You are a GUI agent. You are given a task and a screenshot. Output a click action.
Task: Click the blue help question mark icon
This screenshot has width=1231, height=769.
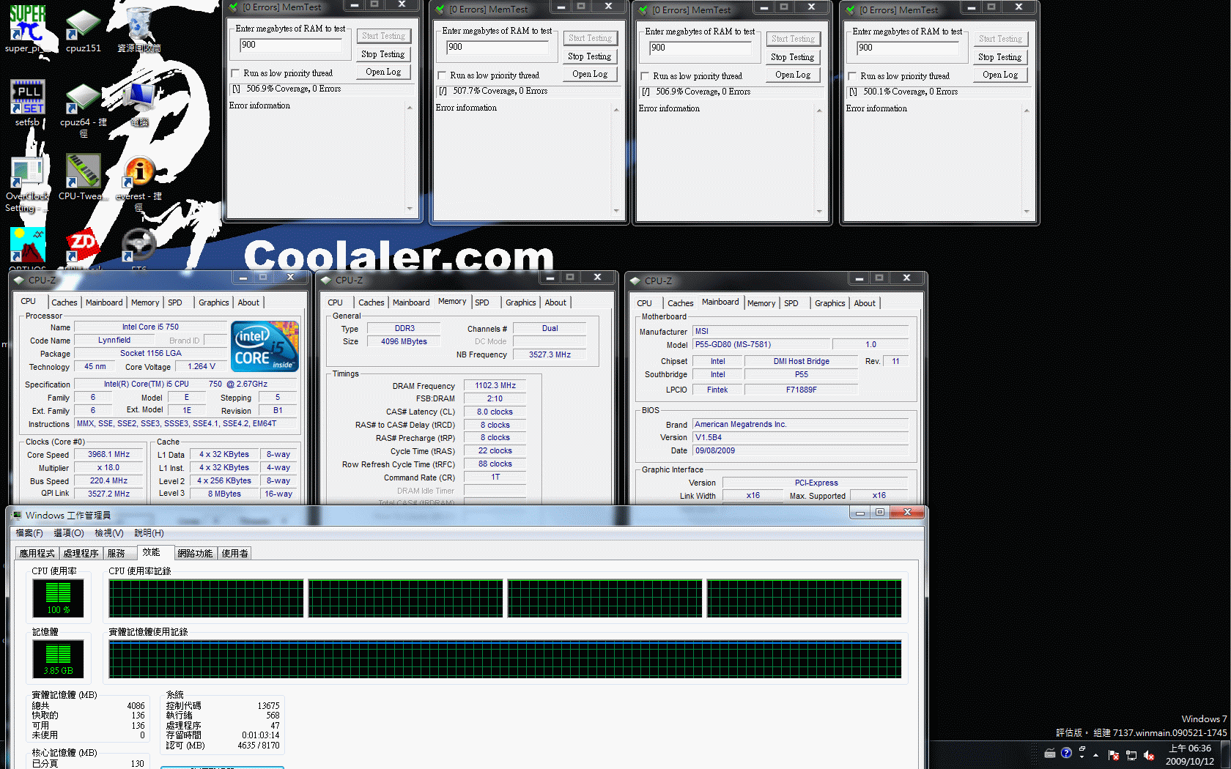click(x=1066, y=753)
